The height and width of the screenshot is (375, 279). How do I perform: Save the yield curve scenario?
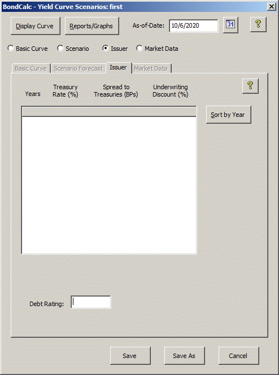(x=130, y=356)
